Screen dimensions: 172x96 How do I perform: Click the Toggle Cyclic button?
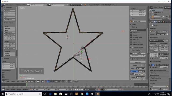(10, 33)
